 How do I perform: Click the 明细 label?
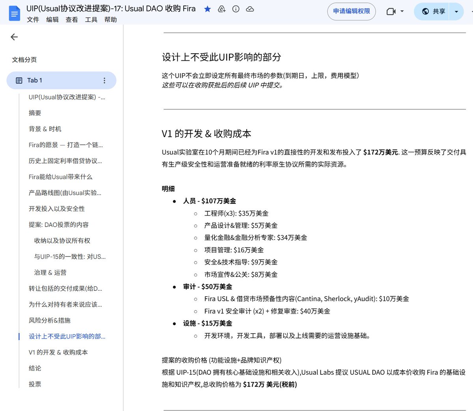(x=168, y=189)
